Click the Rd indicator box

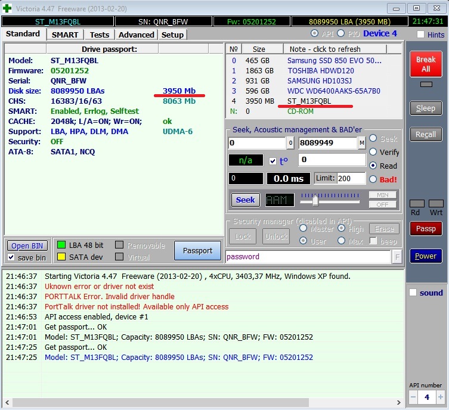pyautogui.click(x=417, y=203)
